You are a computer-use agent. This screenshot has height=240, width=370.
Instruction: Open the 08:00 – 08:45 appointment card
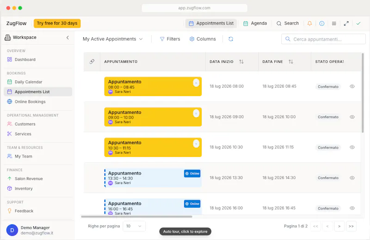(x=153, y=86)
